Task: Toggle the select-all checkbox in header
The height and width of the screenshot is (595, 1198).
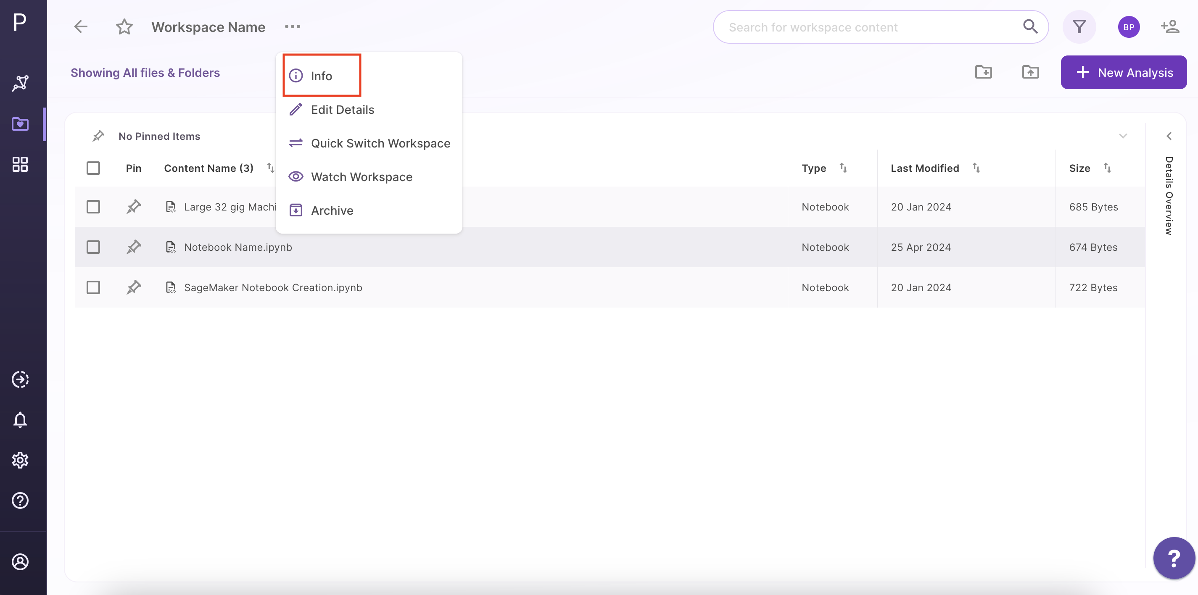Action: point(93,168)
